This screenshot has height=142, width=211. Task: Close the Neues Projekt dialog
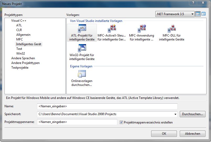(x=203, y=3)
